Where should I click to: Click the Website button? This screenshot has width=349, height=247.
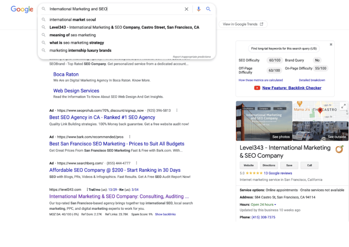pyautogui.click(x=248, y=165)
